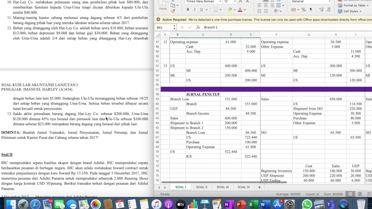The width and height of the screenshot is (372, 209).
Task: Align text right in cells
Action: tap(272, 5)
